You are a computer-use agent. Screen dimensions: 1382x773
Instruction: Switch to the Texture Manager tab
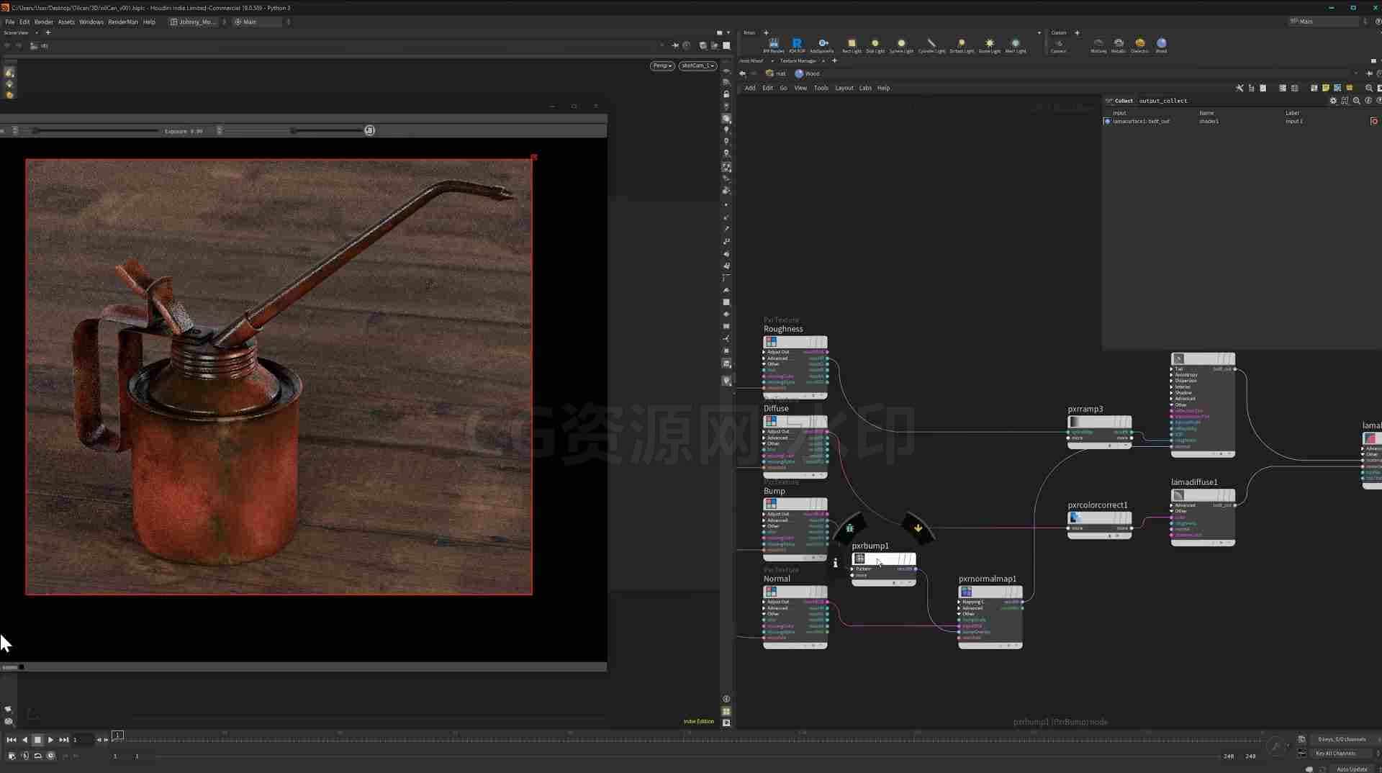(798, 61)
